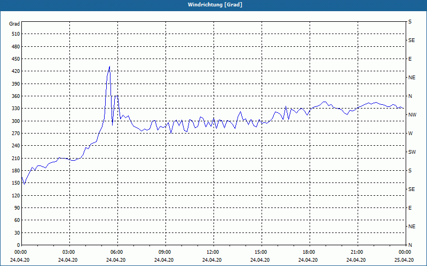
Task: Pick the 390 axis label
Action: pos(16,84)
